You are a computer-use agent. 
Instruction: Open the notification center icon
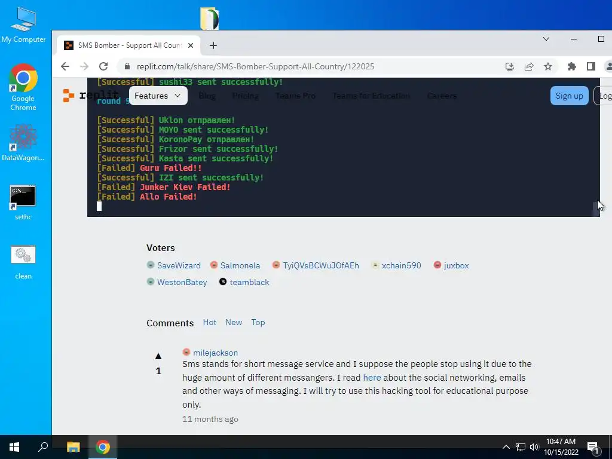pyautogui.click(x=593, y=447)
